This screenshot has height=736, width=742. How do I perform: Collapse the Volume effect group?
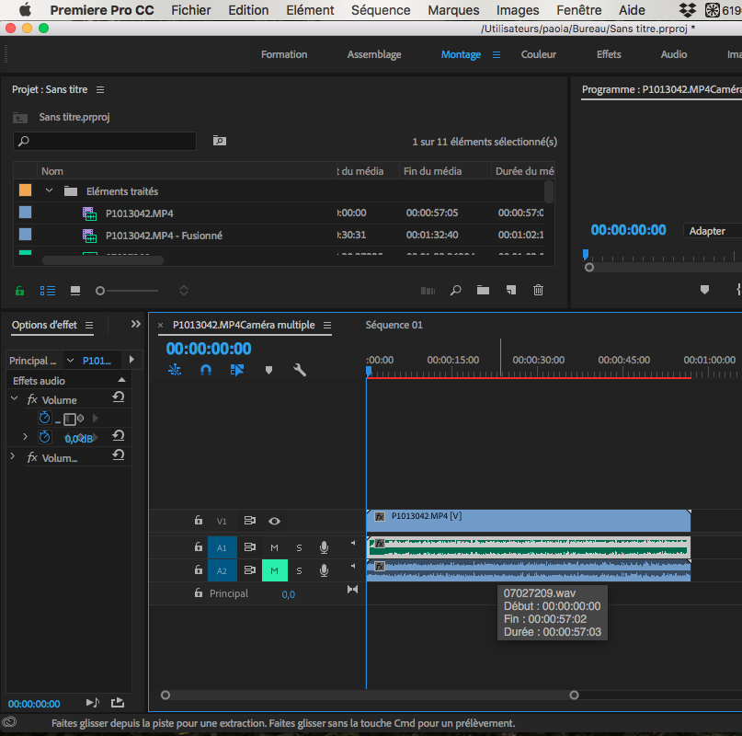click(x=14, y=398)
